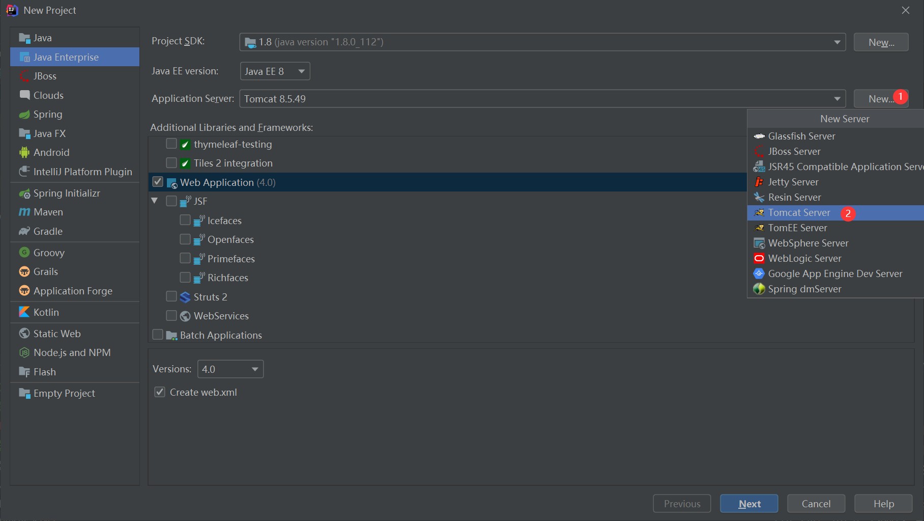The width and height of the screenshot is (924, 521).
Task: Check the WebServices checkbox
Action: (171, 316)
